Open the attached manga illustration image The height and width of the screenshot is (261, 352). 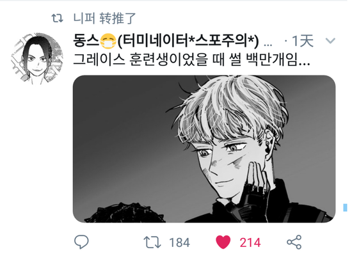pyautogui.click(x=204, y=149)
